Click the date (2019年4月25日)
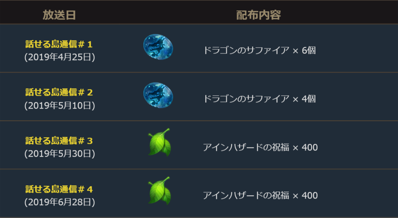 click(59, 57)
